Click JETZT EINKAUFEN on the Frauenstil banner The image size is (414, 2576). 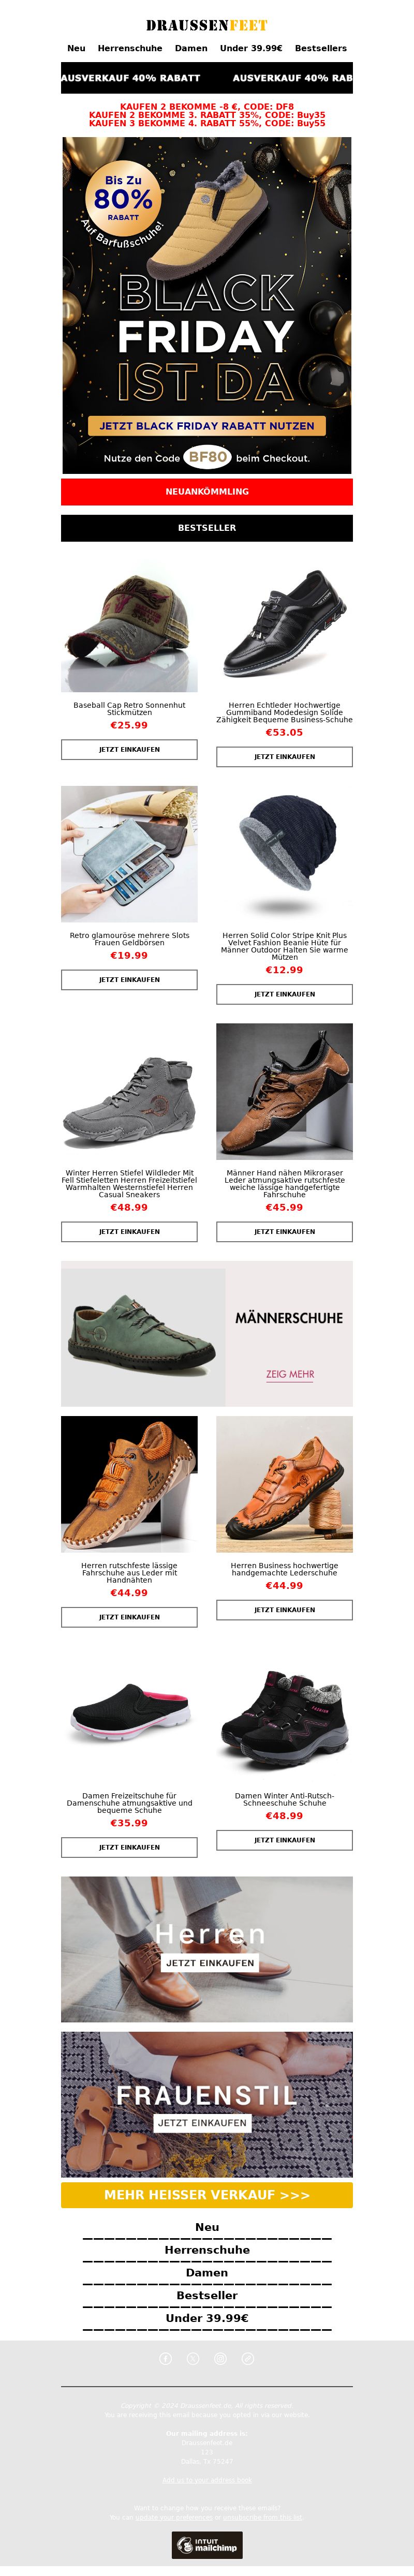[x=202, y=2122]
